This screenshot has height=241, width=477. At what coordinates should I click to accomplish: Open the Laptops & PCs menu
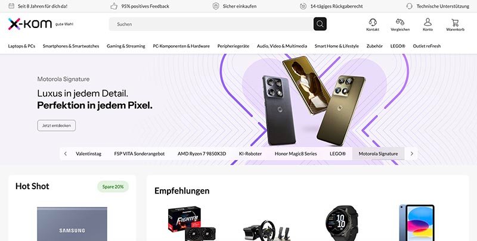(21, 46)
